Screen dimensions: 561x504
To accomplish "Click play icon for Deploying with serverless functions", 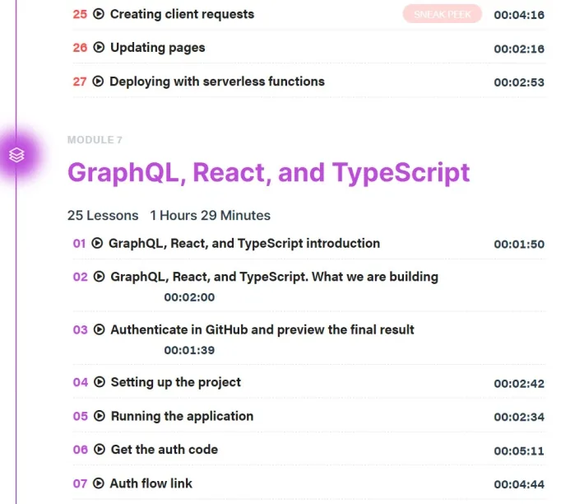I will [x=98, y=82].
